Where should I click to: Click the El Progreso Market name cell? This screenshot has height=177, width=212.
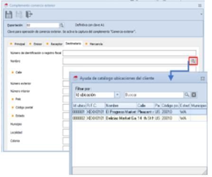pos(121,112)
